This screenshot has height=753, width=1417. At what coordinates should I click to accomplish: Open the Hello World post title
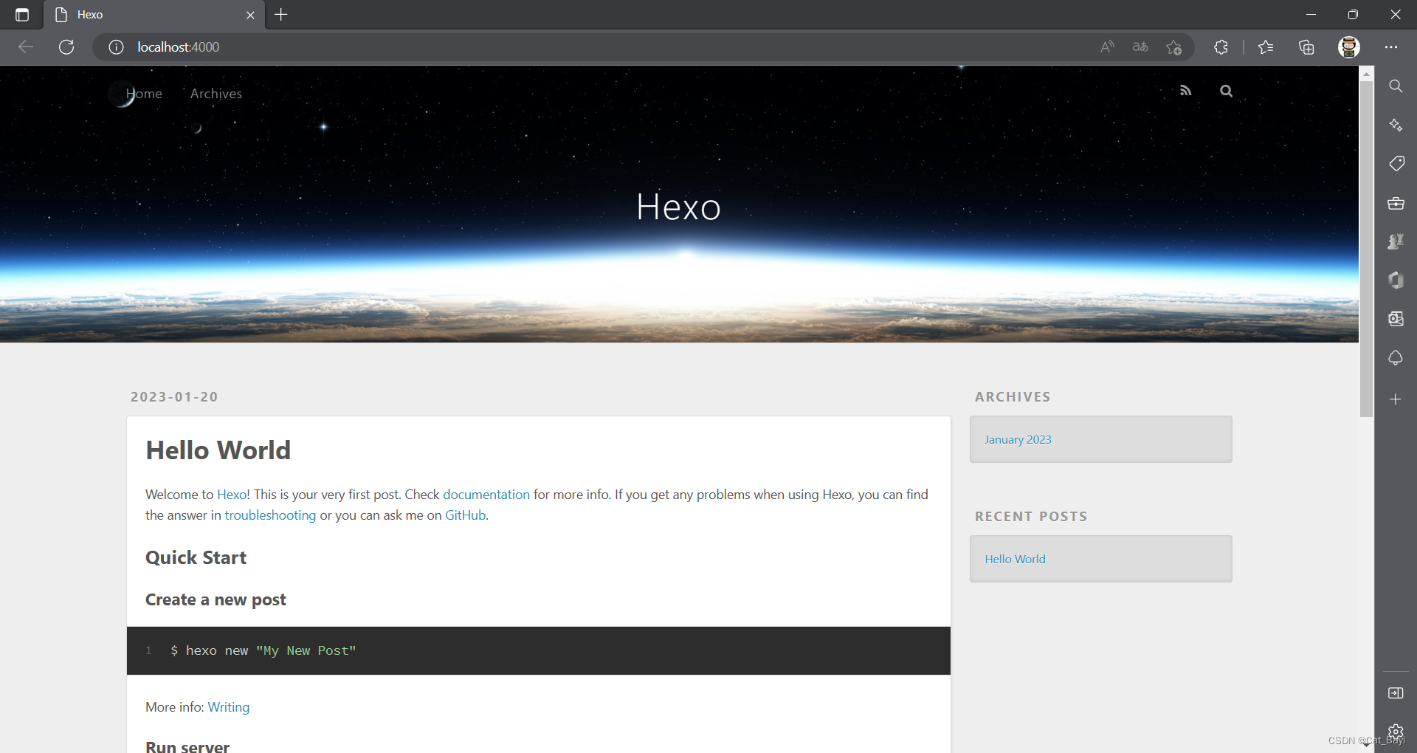(218, 450)
